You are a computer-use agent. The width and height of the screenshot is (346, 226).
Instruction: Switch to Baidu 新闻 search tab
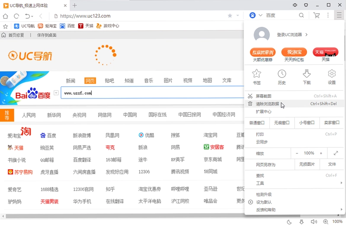coord(70,81)
